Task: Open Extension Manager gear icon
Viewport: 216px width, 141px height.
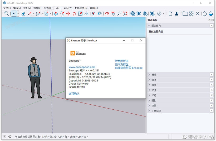Action: coord(152,13)
